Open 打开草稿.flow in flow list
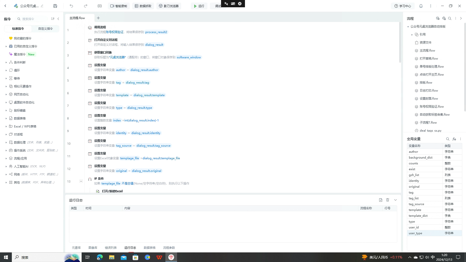Image resolution: width=466 pixels, height=262 pixels. (429, 58)
